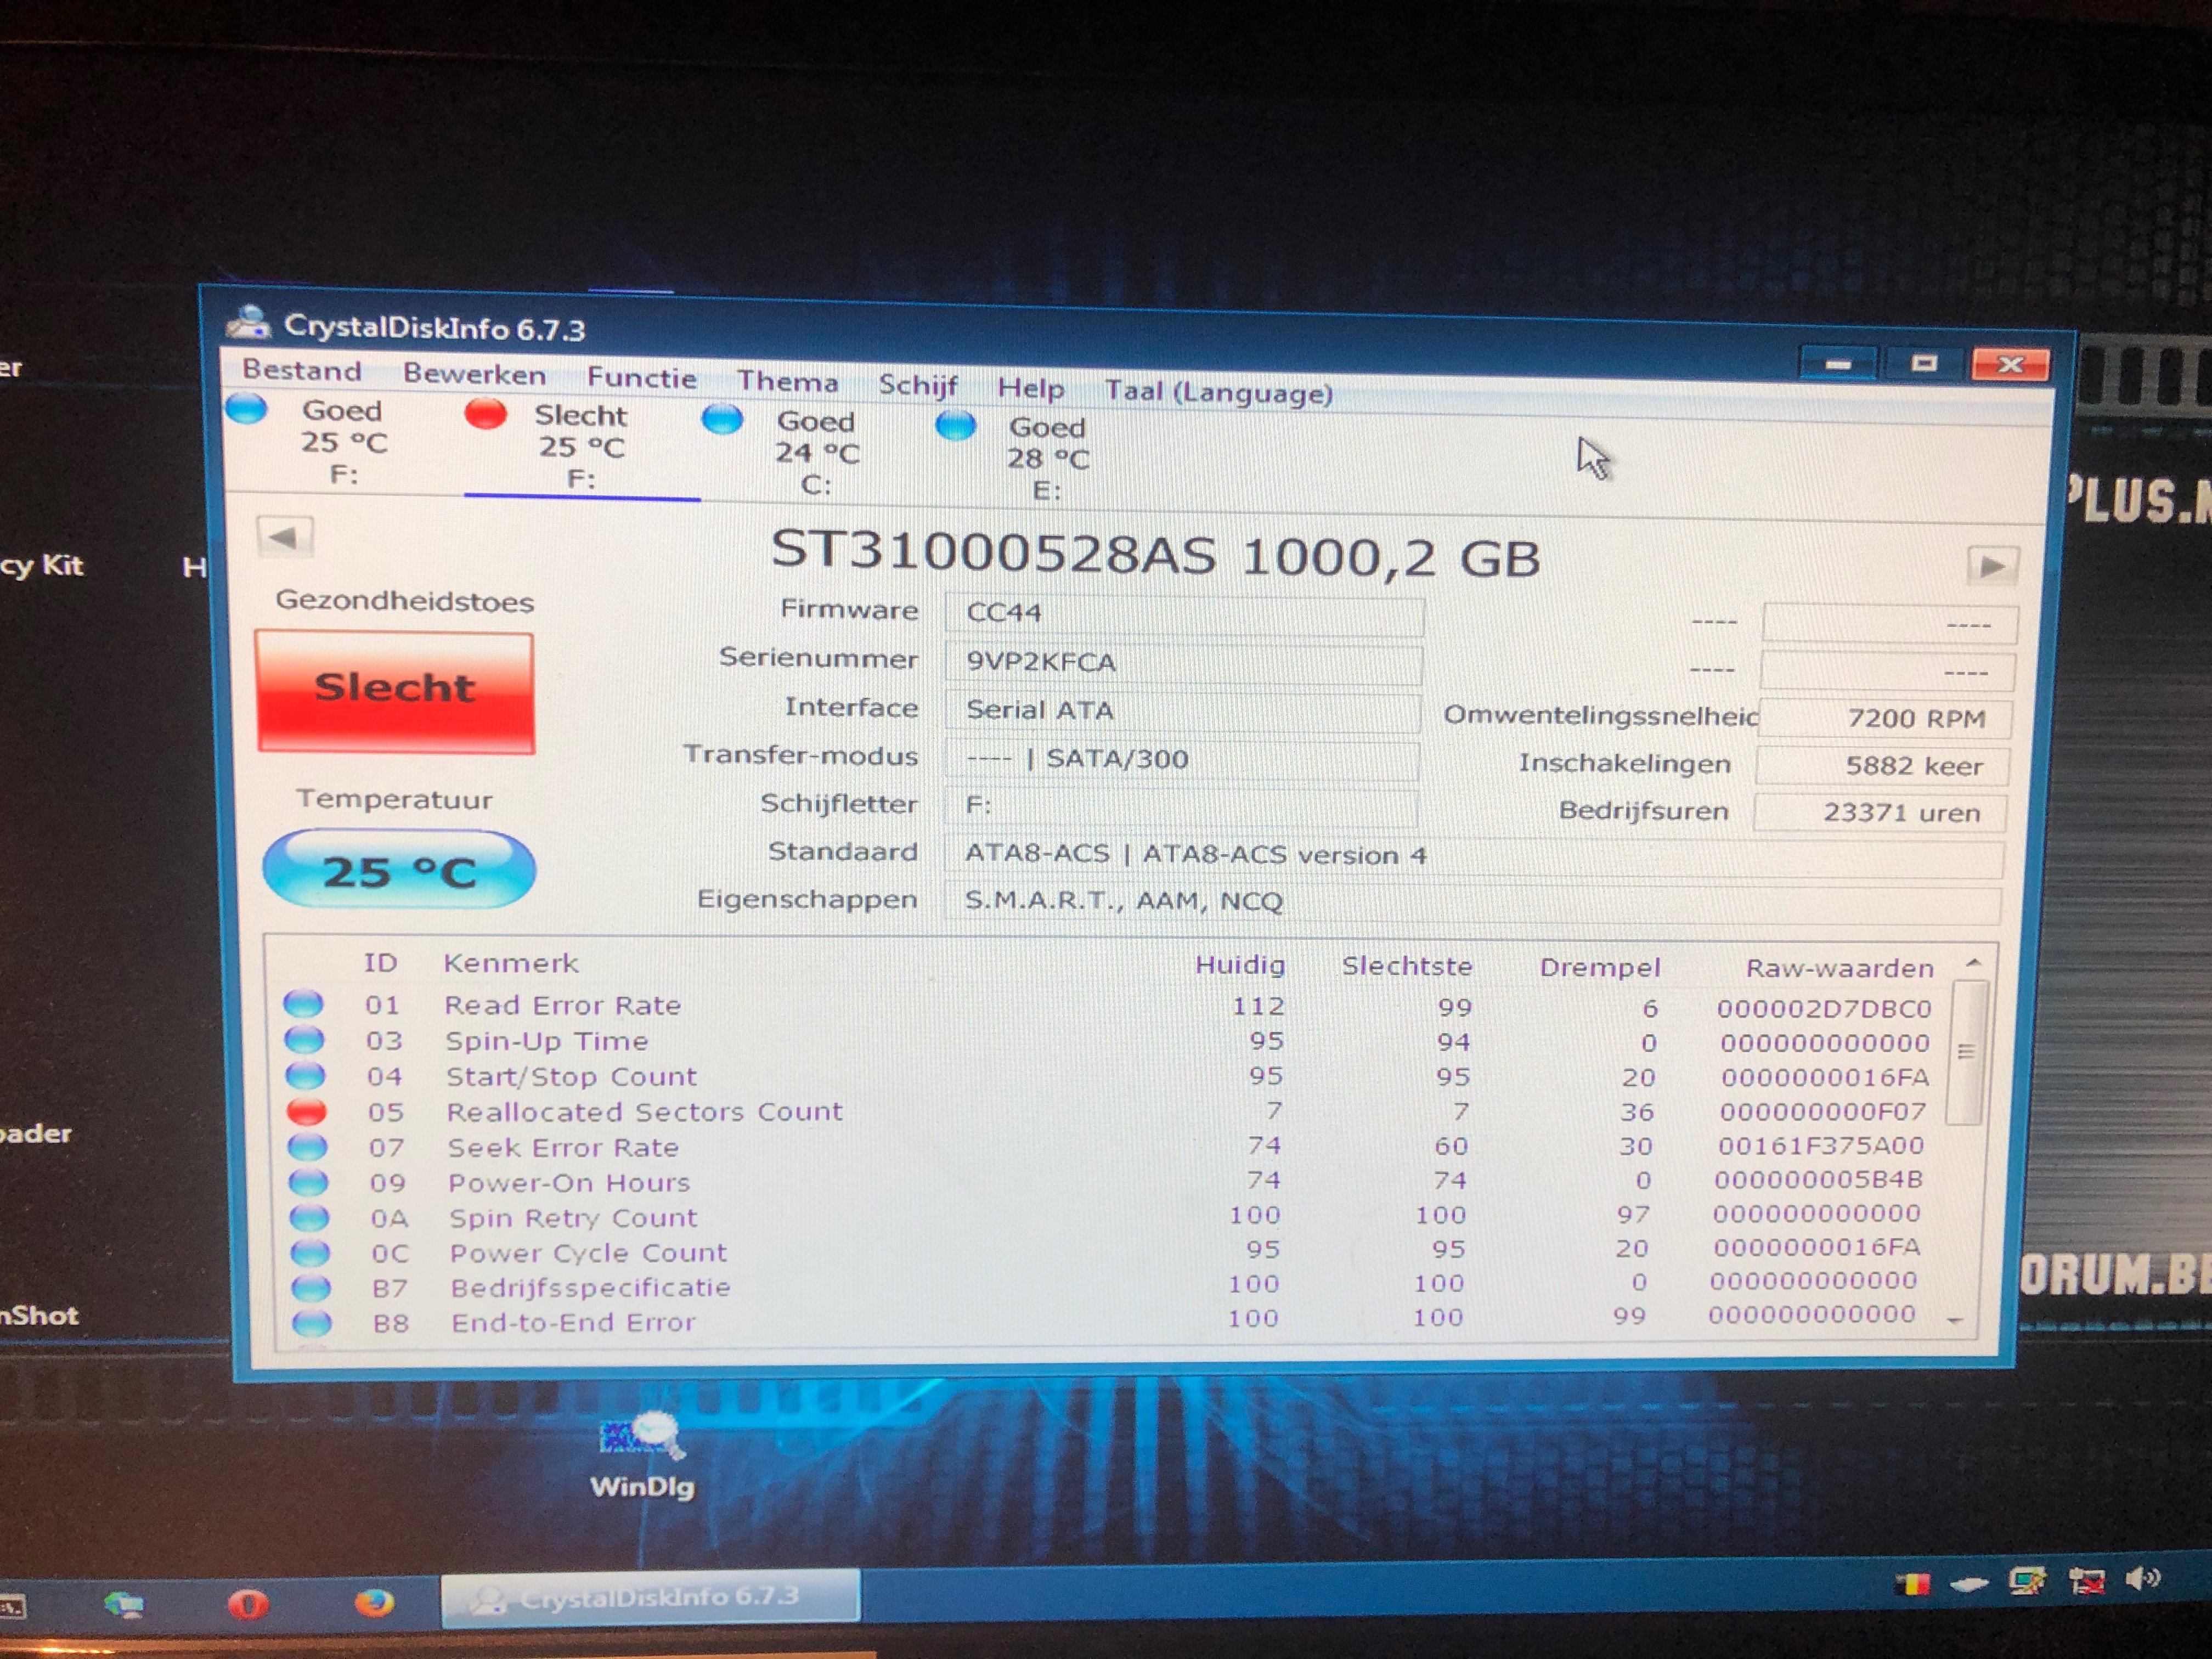The width and height of the screenshot is (2212, 1659).
Task: Select the Power-On Hours row
Action: 1107,1181
